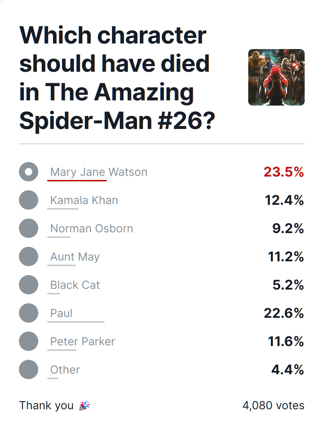Click the 4,080 votes count

[273, 406]
